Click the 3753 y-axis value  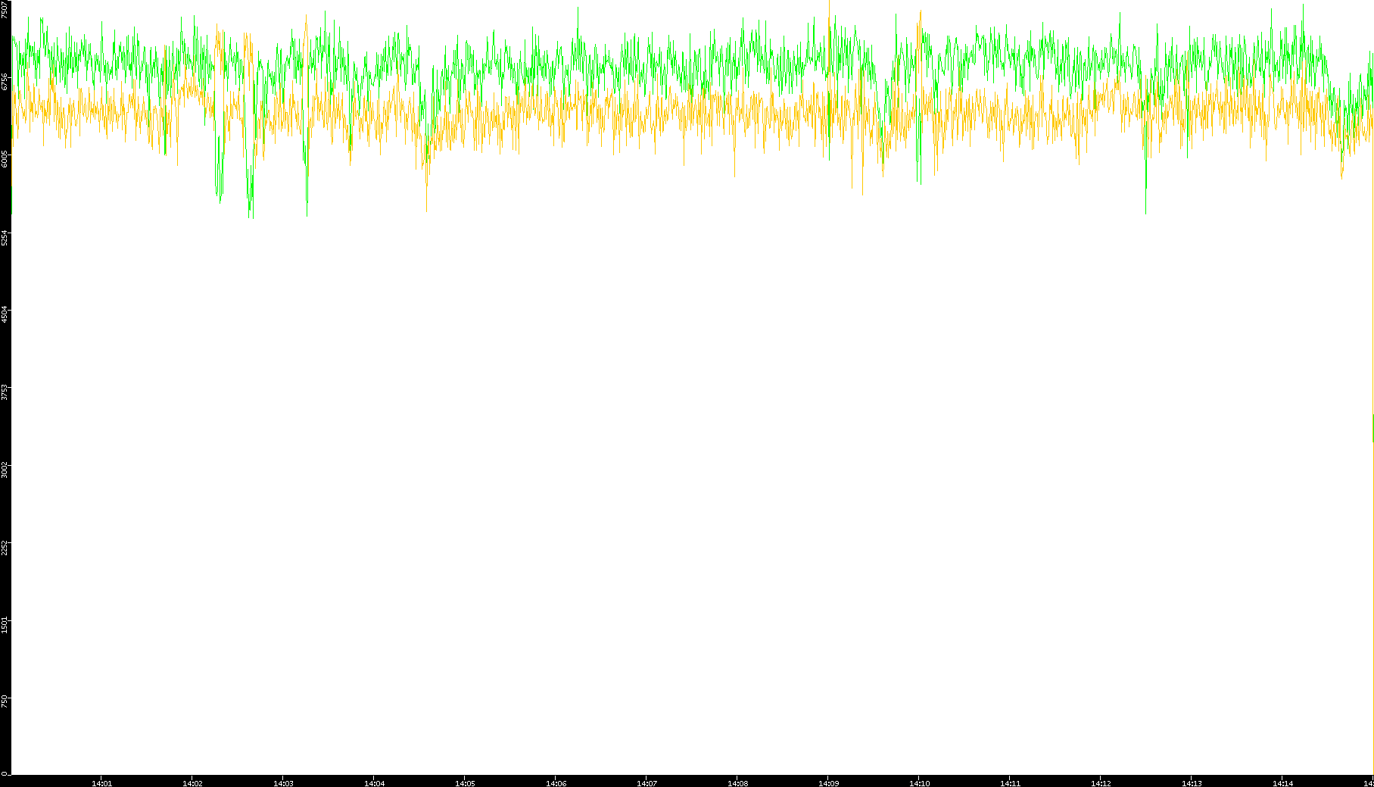tap(5, 392)
